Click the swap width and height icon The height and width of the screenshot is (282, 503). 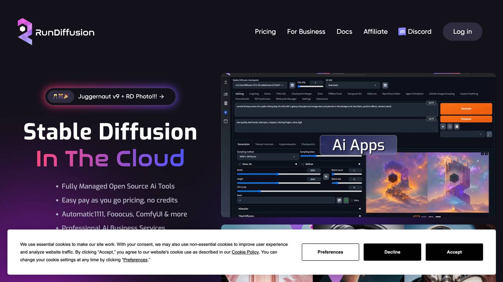tap(326, 177)
